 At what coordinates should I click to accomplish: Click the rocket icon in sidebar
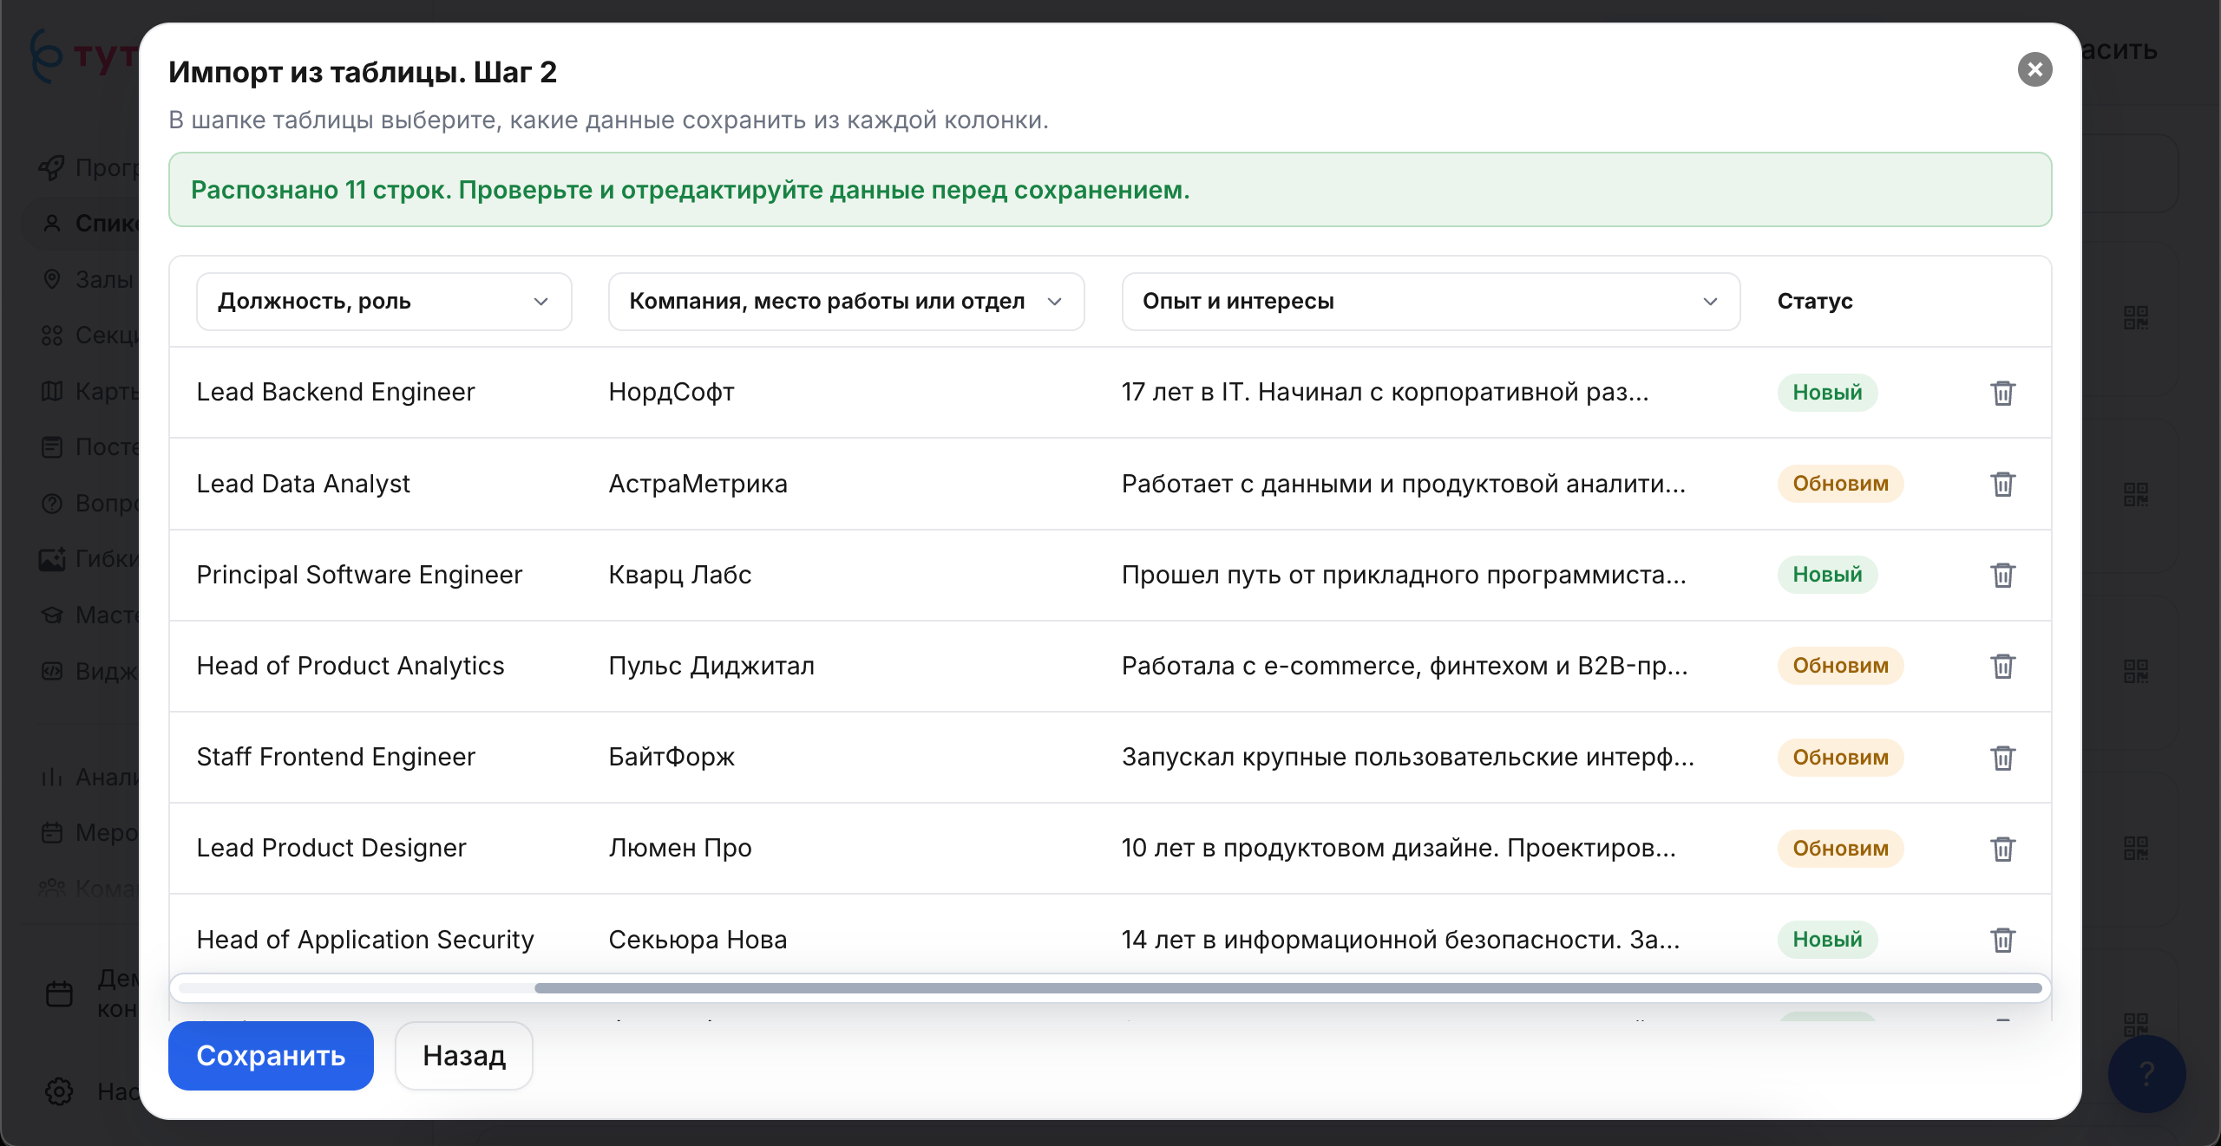point(52,167)
